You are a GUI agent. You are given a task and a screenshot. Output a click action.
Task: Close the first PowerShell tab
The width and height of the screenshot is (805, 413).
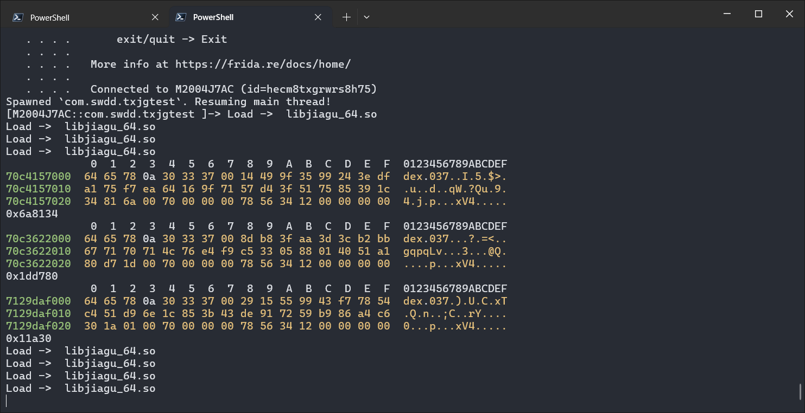tap(155, 17)
